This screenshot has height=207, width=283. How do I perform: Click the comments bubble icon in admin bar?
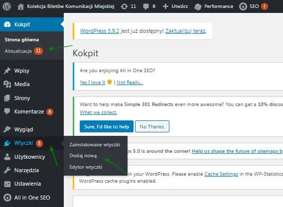146,6
